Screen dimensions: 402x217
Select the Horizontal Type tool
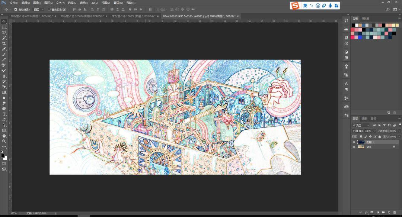click(x=4, y=114)
